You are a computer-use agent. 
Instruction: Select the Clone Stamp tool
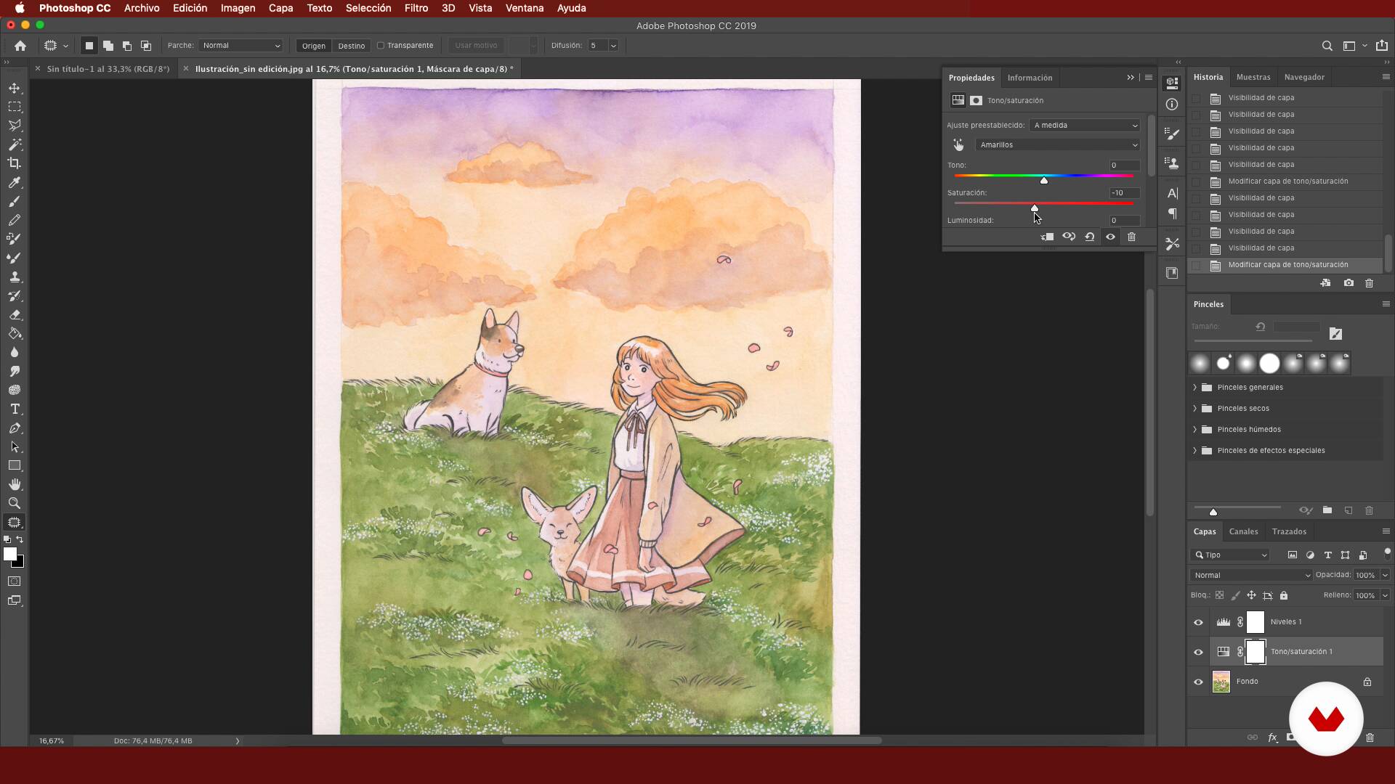pos(15,277)
